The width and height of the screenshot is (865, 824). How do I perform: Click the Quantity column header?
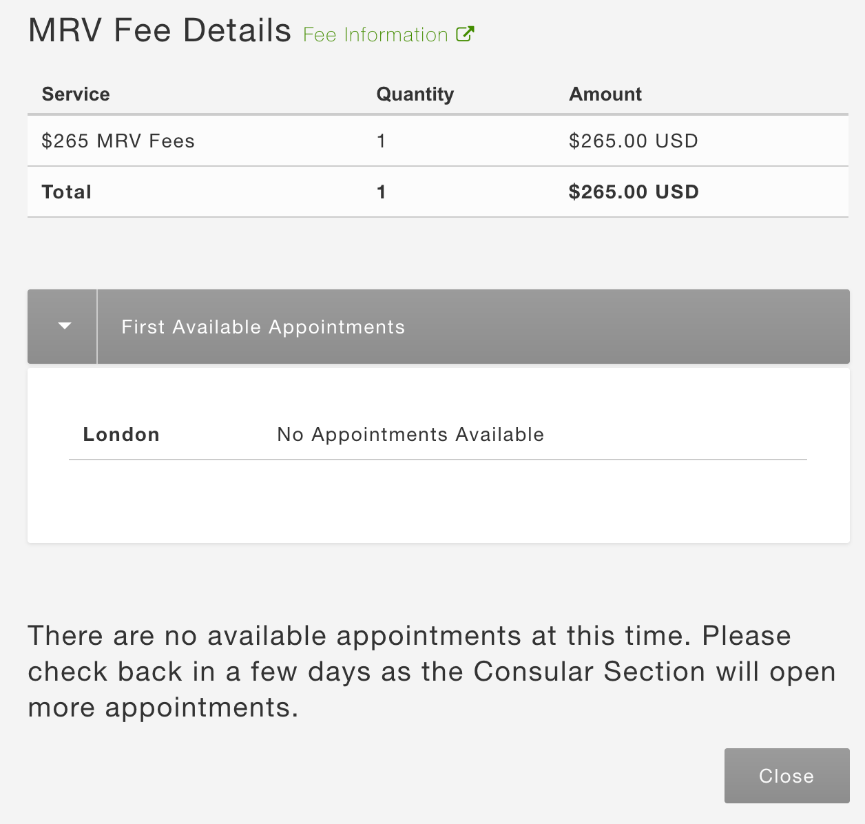point(415,94)
